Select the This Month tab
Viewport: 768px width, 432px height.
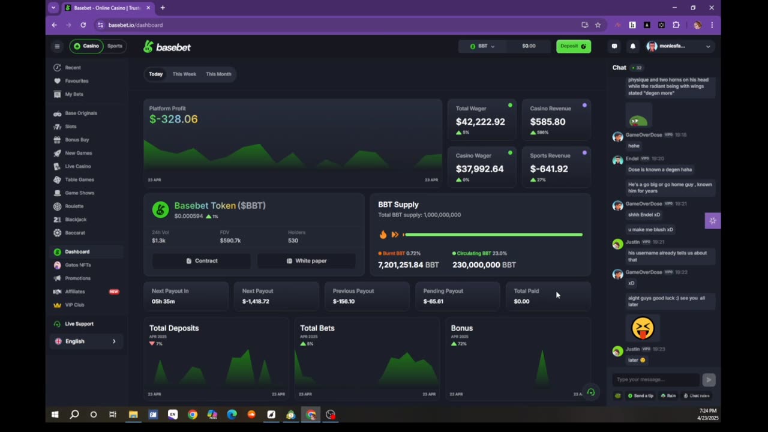pos(218,74)
